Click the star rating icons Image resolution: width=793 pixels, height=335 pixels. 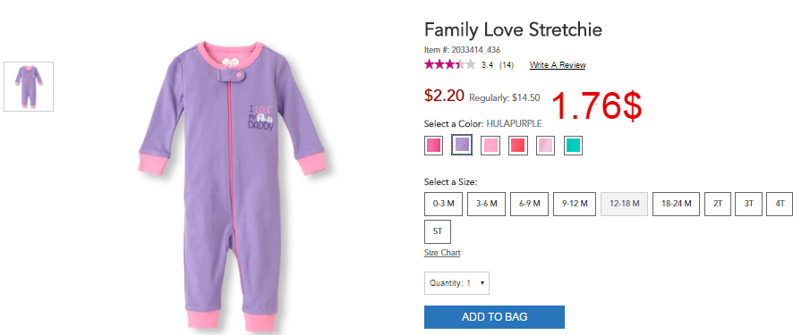pos(449,64)
